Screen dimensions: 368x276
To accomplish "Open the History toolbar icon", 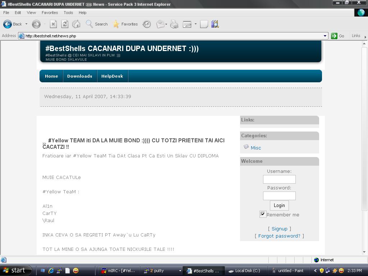I will click(x=147, y=24).
